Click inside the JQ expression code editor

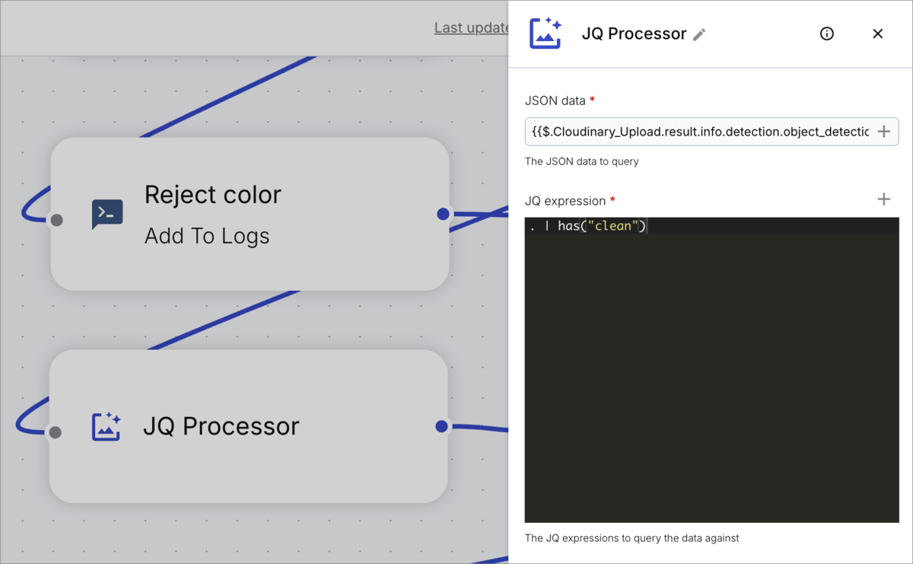point(711,370)
